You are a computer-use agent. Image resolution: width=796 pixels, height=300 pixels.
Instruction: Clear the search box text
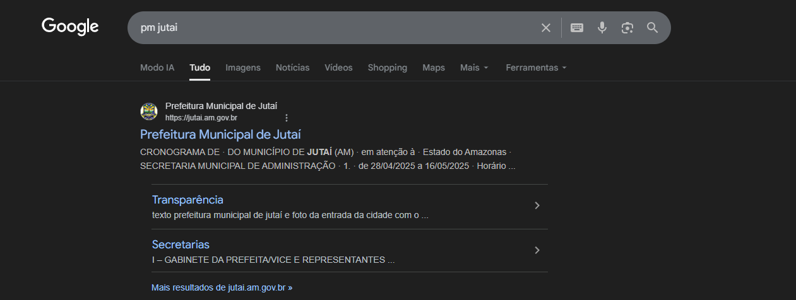tap(546, 28)
